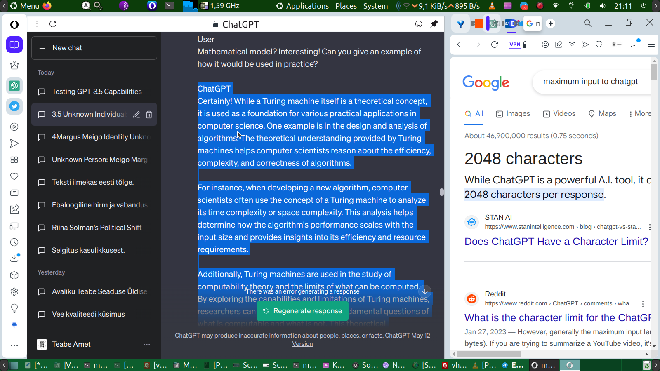
Task: Open Ebaloogiline hirm ja vabandus conversation
Action: (94, 205)
